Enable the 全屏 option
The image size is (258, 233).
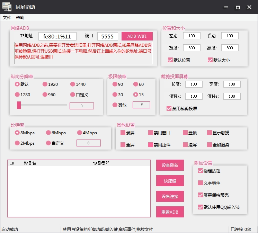click(x=123, y=145)
